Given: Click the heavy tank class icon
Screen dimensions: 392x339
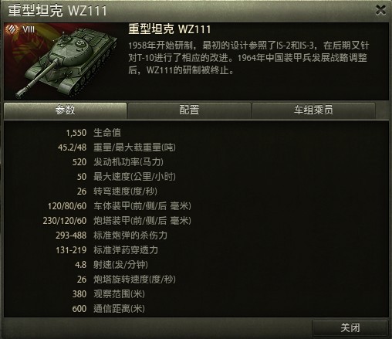Looking at the screenshot, I should pos(12,29).
